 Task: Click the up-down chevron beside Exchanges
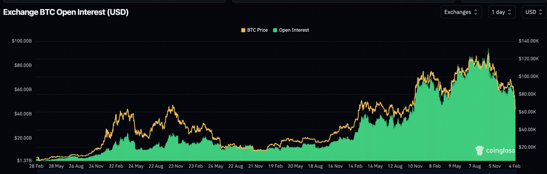point(476,12)
